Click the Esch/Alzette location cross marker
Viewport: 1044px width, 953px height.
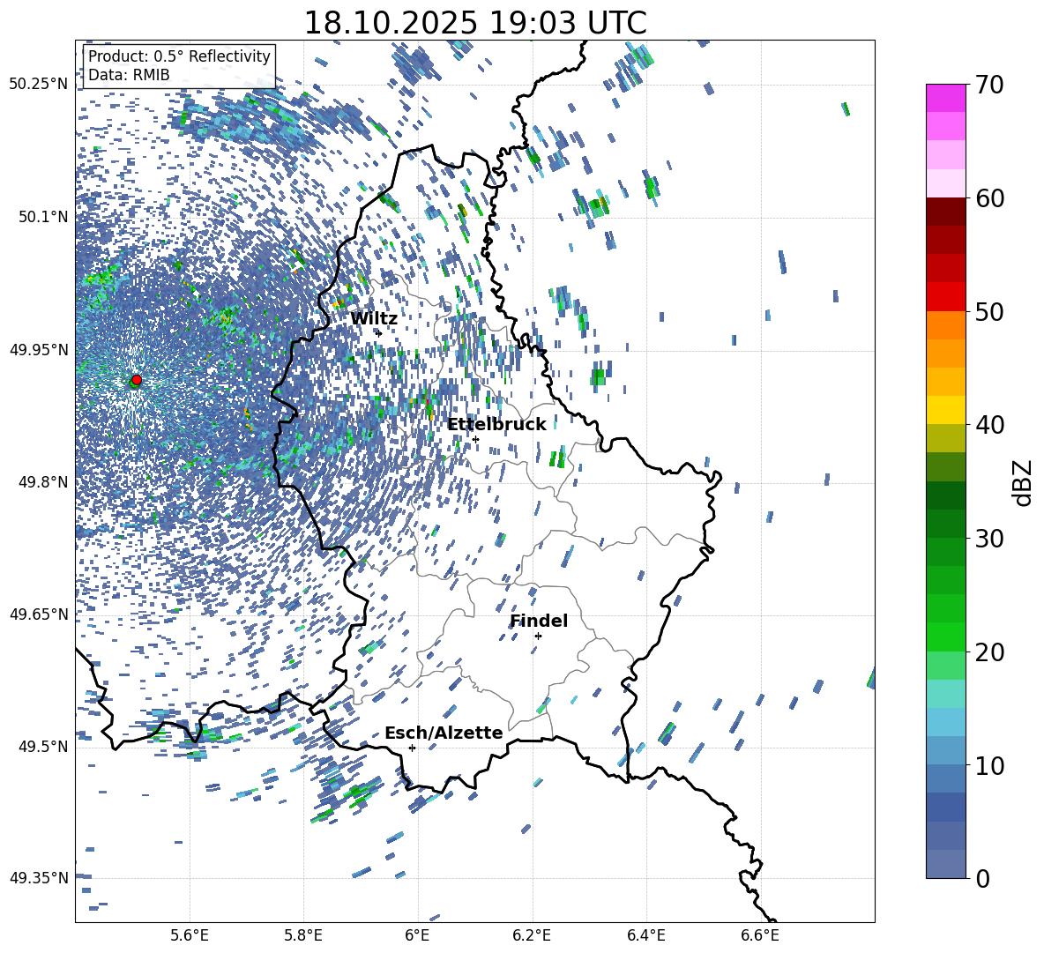click(412, 748)
